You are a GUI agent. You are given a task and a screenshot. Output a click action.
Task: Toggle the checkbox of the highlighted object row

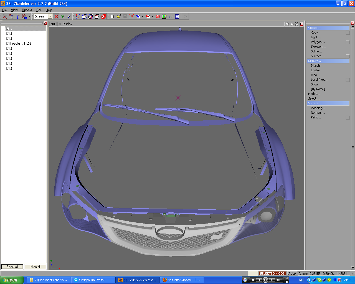(8, 29)
